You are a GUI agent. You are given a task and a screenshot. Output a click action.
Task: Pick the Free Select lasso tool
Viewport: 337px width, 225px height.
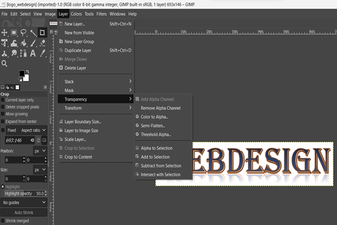click(x=24, y=33)
